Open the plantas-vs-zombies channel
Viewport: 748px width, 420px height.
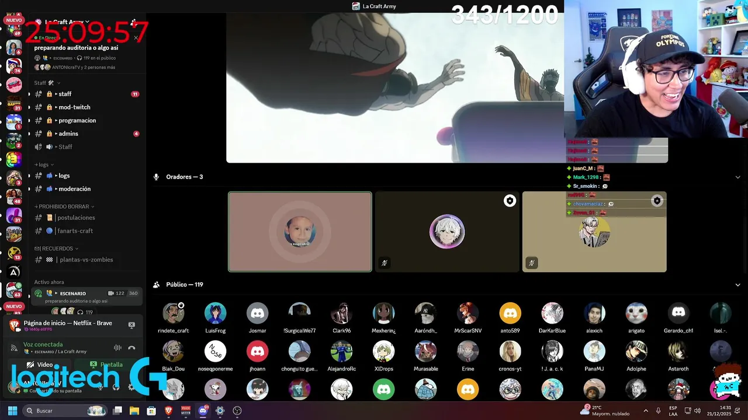(x=86, y=260)
